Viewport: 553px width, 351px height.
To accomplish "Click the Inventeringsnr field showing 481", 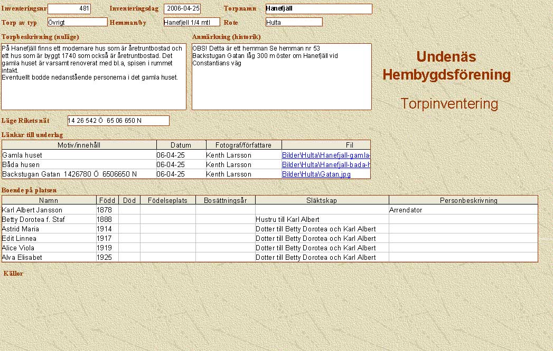I will point(69,9).
